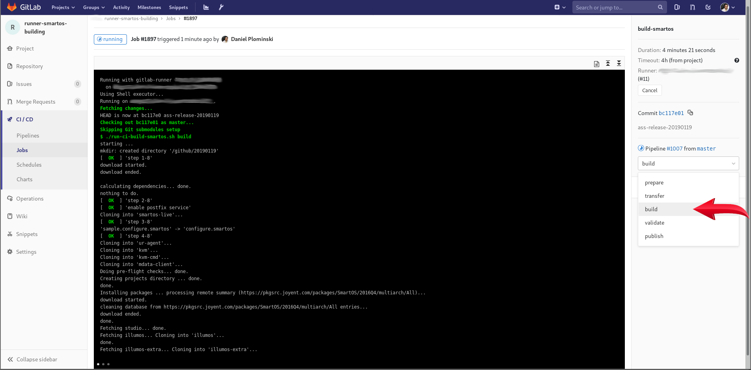Image resolution: width=751 pixels, height=370 pixels.
Task: Open the admin area wrench icon
Action: click(221, 7)
